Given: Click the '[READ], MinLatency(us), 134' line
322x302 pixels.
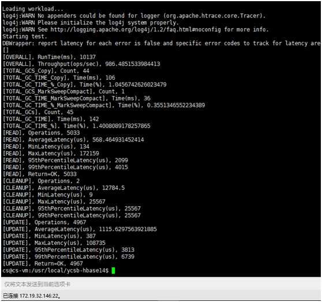Looking at the screenshot, I should pyautogui.click(x=46, y=147).
